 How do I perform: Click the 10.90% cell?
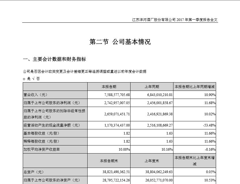(210, 95)
